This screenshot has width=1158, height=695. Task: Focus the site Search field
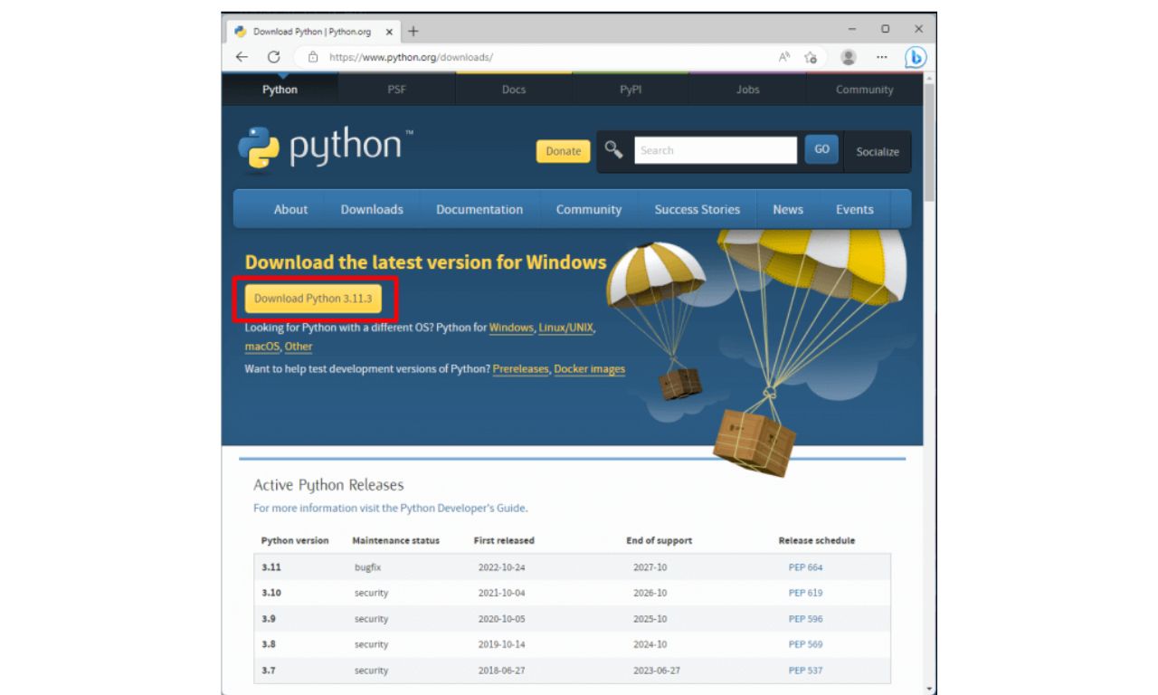(x=715, y=150)
